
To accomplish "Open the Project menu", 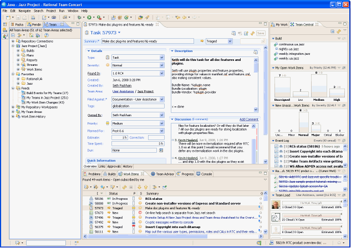I will (x=51, y=11).
